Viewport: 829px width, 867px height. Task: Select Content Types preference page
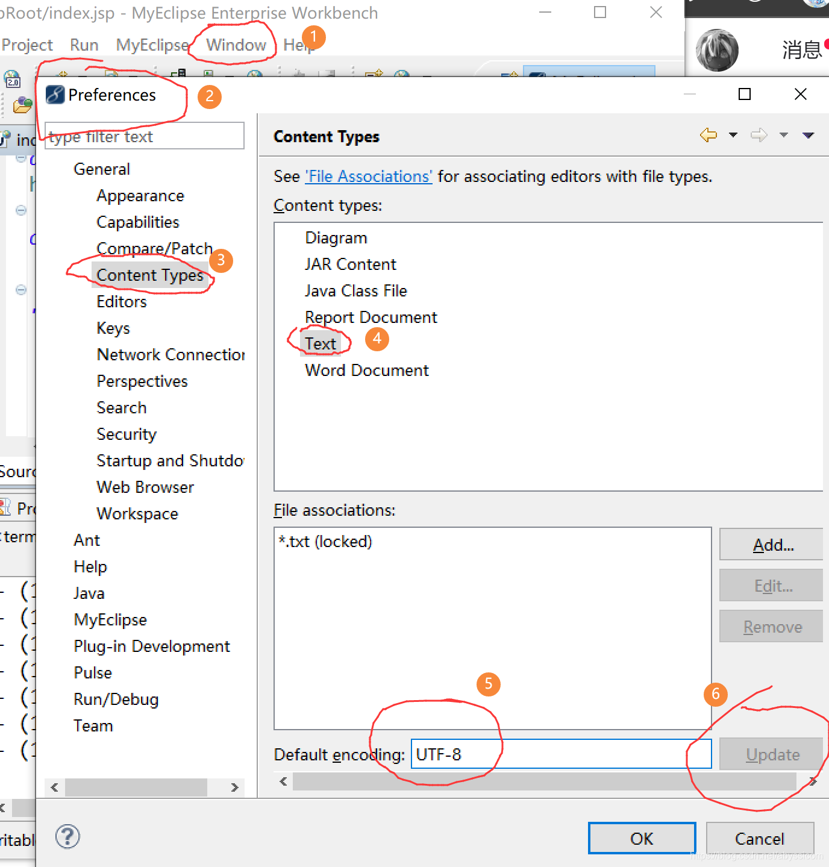coord(150,275)
